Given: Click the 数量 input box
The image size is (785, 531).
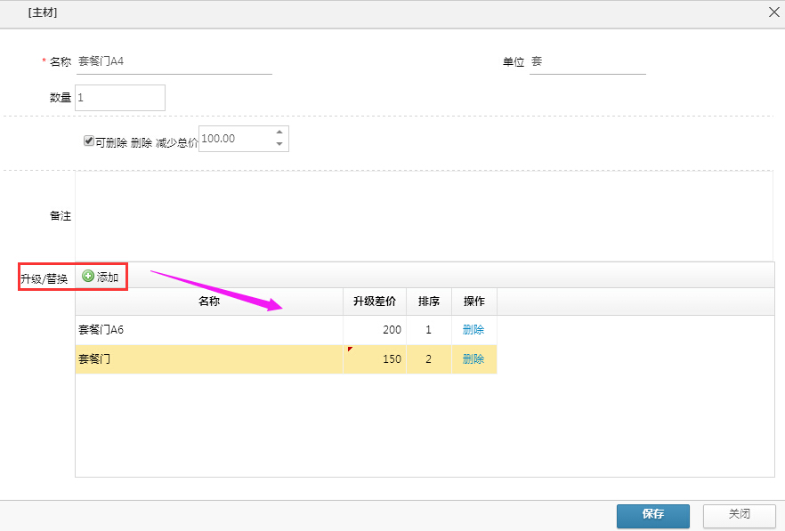Looking at the screenshot, I should (120, 98).
